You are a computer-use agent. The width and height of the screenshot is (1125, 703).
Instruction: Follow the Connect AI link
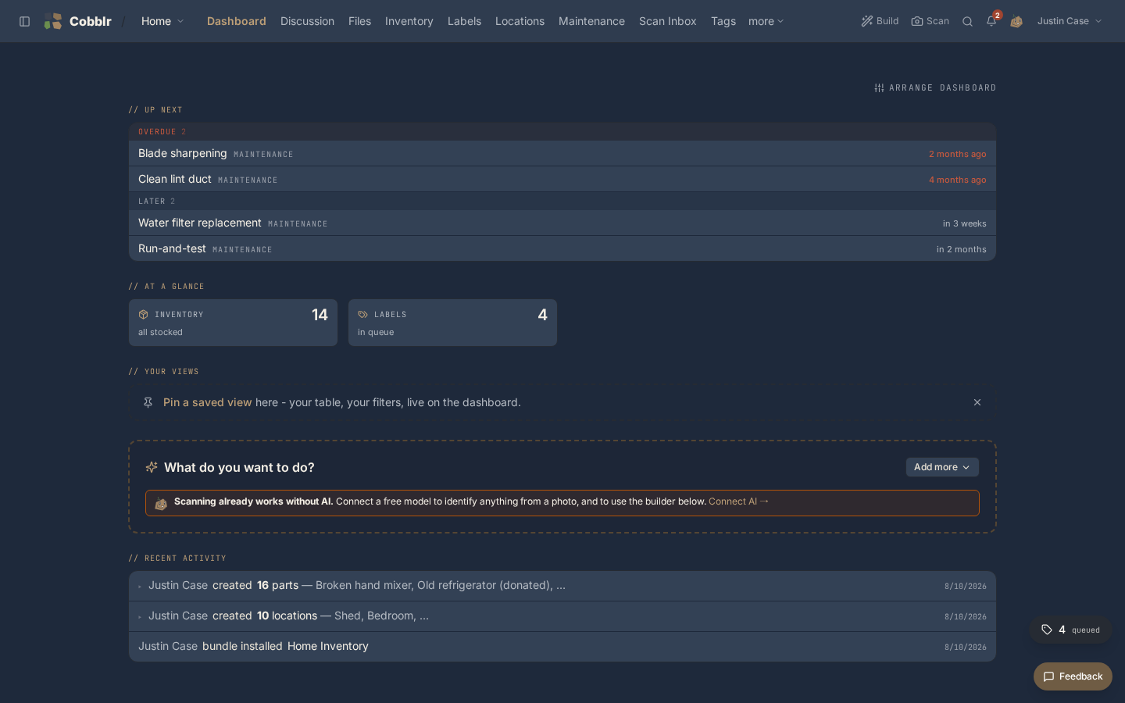pyautogui.click(x=738, y=501)
